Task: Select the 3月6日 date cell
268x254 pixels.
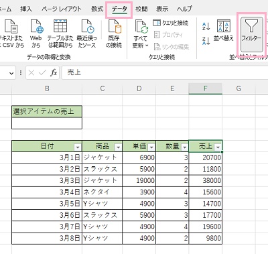Action: tap(47, 215)
